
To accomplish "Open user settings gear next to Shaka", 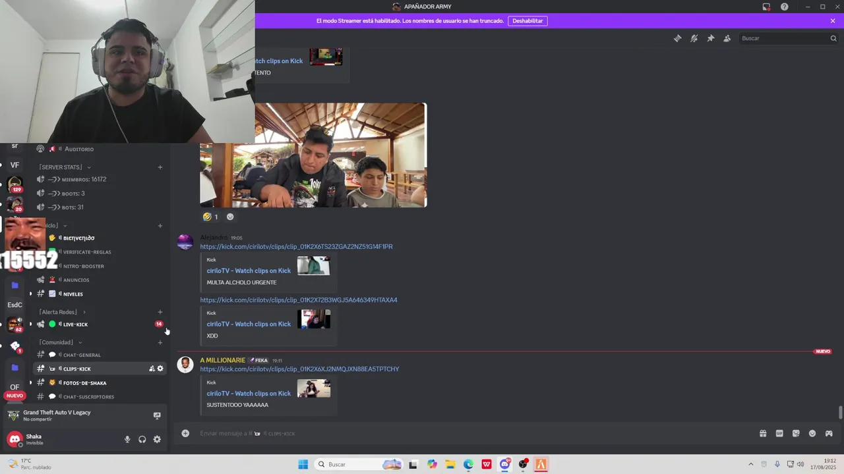I will 157,439.
